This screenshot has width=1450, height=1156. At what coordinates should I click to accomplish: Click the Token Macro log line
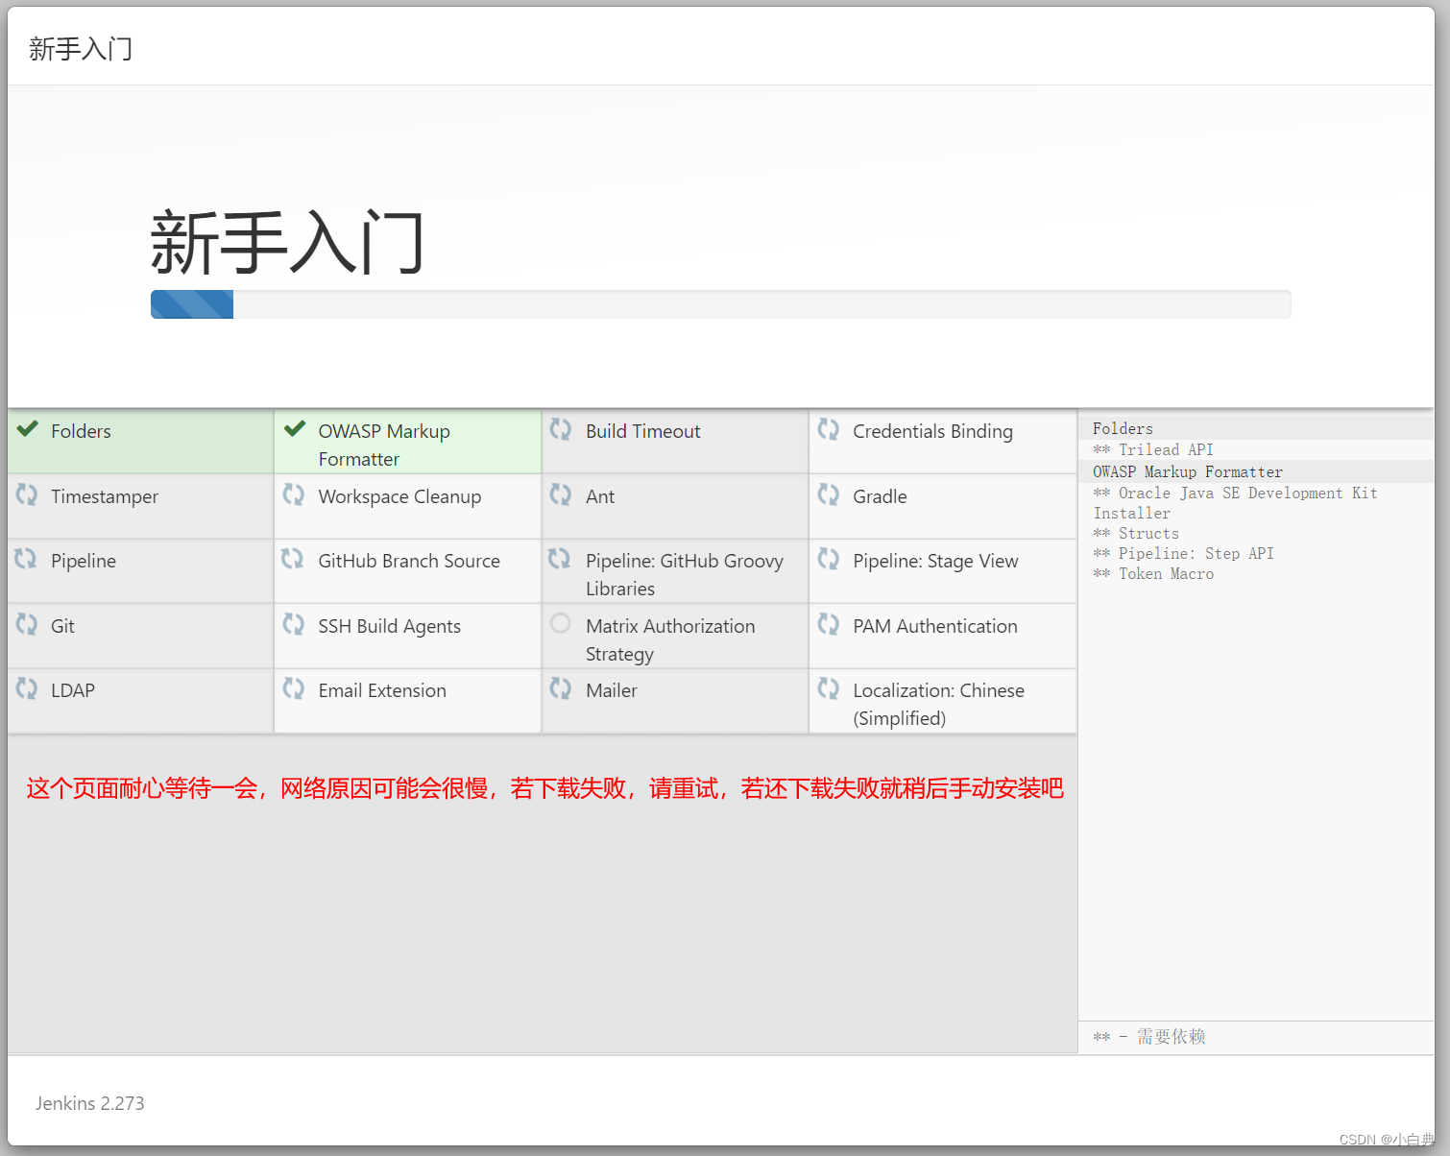(x=1153, y=574)
